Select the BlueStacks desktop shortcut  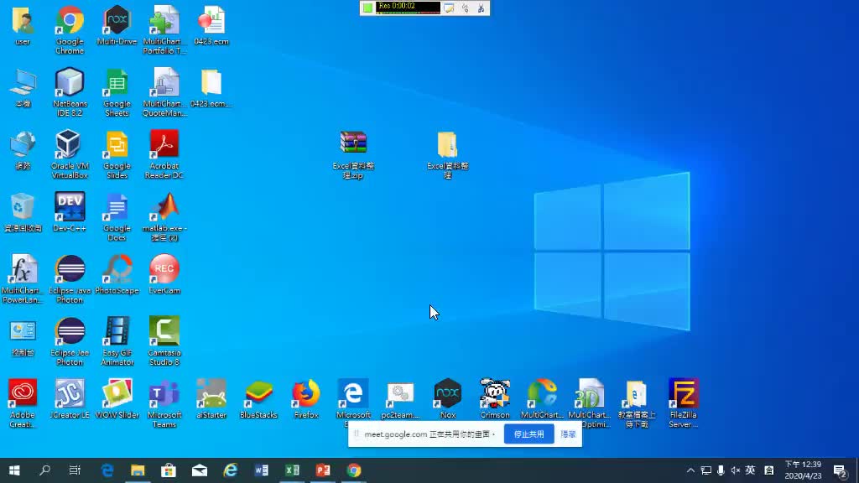[x=258, y=398]
